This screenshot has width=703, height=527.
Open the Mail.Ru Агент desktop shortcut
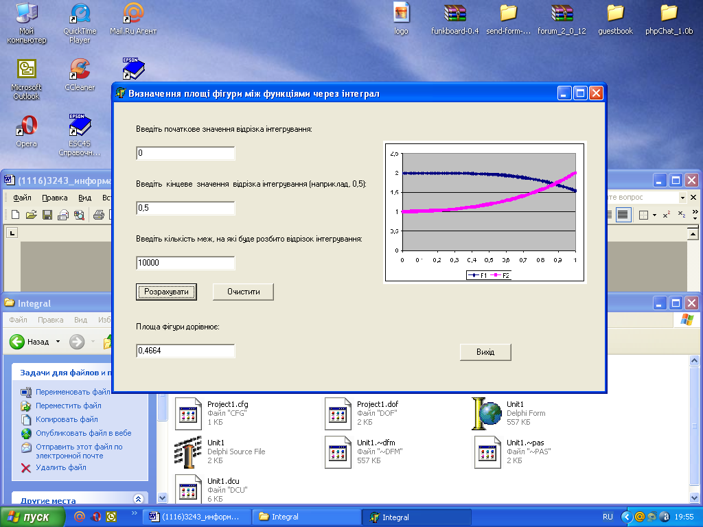tap(133, 19)
